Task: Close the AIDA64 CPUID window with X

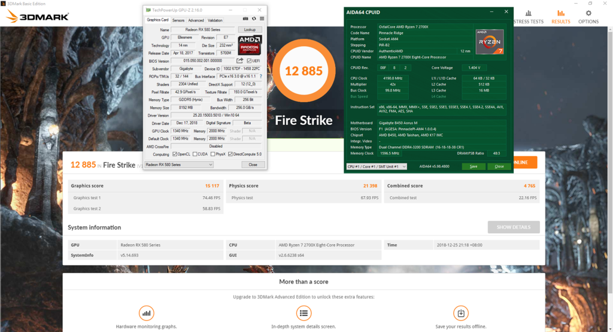Action: (506, 12)
